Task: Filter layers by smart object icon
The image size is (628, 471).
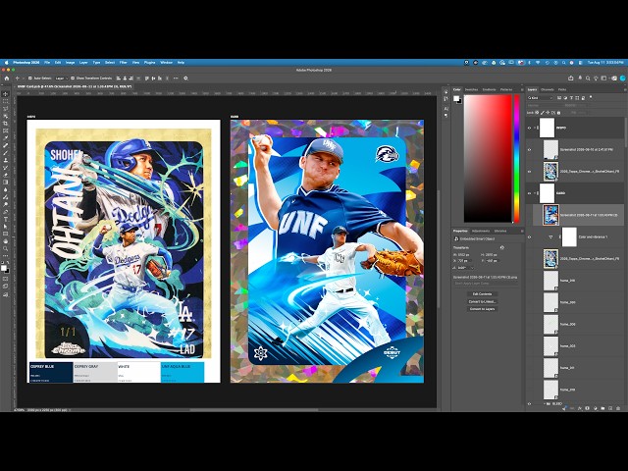Action: [583, 98]
